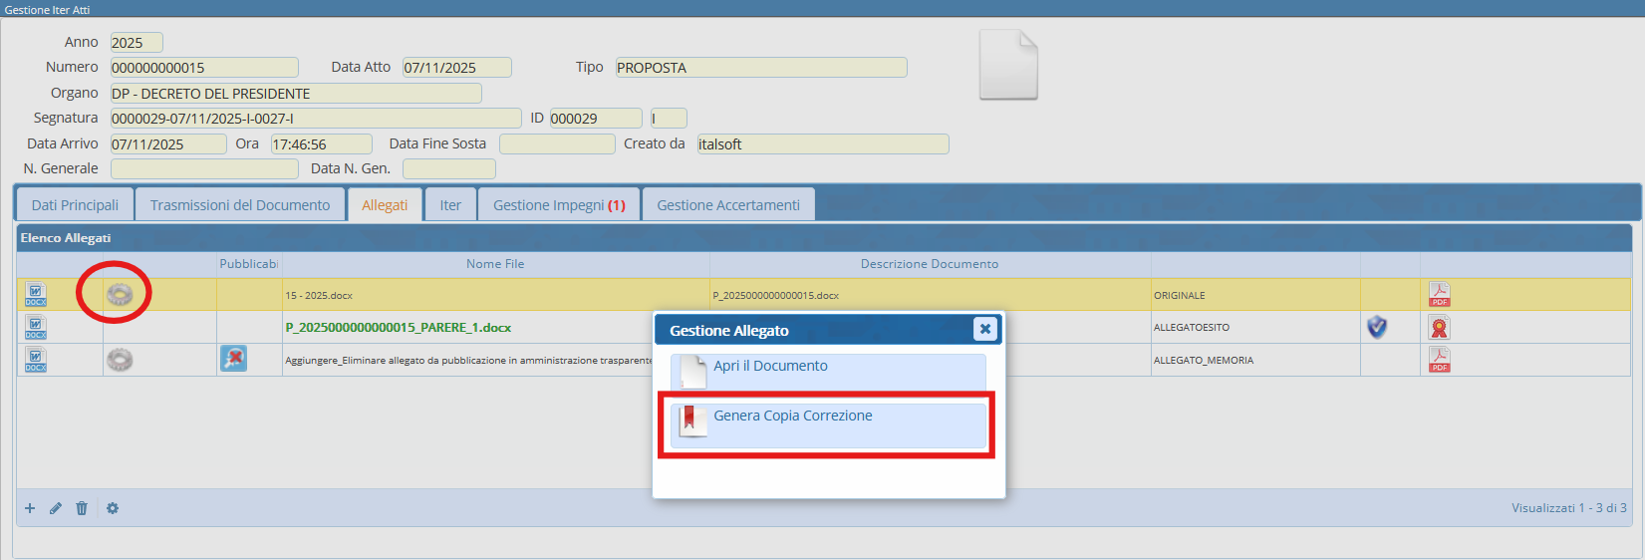This screenshot has width=1645, height=560.
Task: Open the file link P_2025000000000015_PARERE_1.docx
Action: tap(398, 328)
